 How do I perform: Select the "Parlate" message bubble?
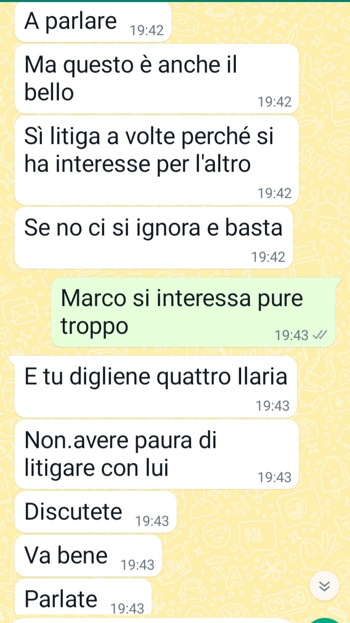pyautogui.click(x=83, y=599)
